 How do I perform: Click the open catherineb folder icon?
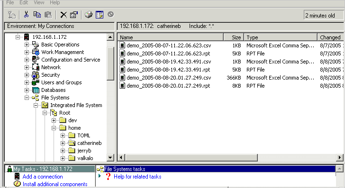click(72, 143)
